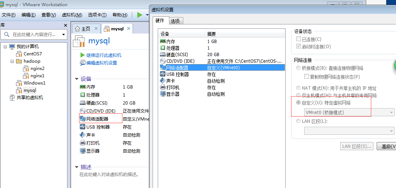Collapse the 我的计算机 tree node

(x=5, y=47)
